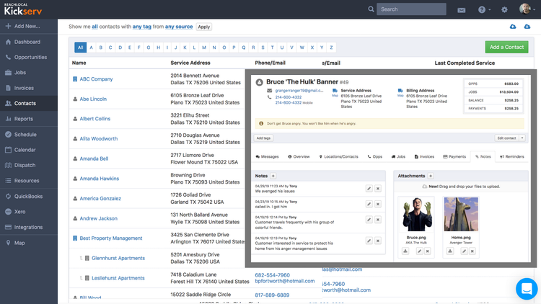The width and height of the screenshot is (541, 304).
Task: Filter contacts by letter A
Action: coord(91,48)
